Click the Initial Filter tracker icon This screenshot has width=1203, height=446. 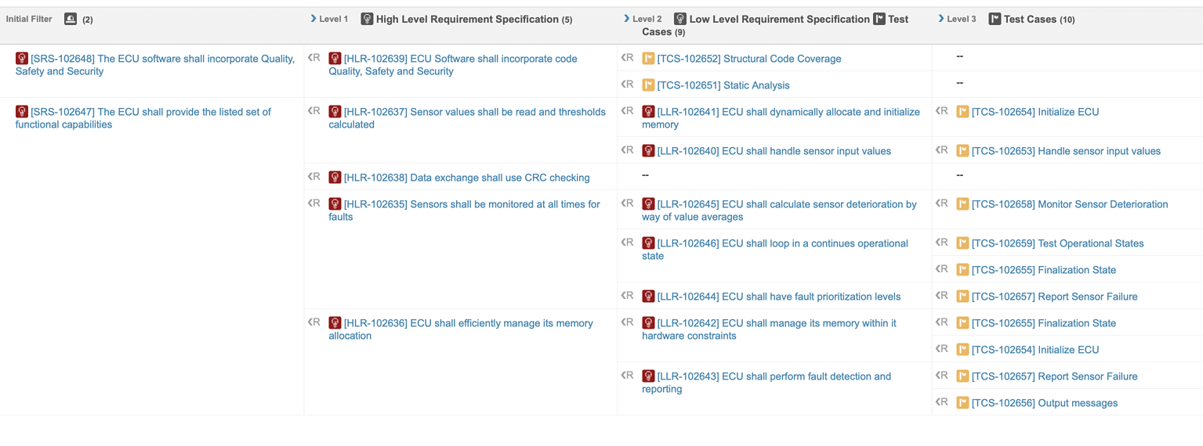click(71, 19)
